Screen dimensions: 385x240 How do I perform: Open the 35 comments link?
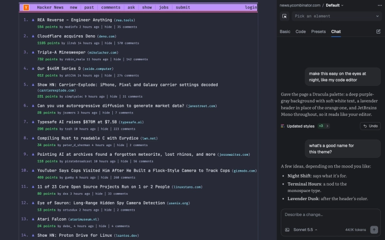coord(127,27)
